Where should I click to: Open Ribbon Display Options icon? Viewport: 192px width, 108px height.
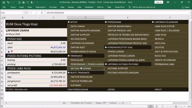click(x=168, y=2)
